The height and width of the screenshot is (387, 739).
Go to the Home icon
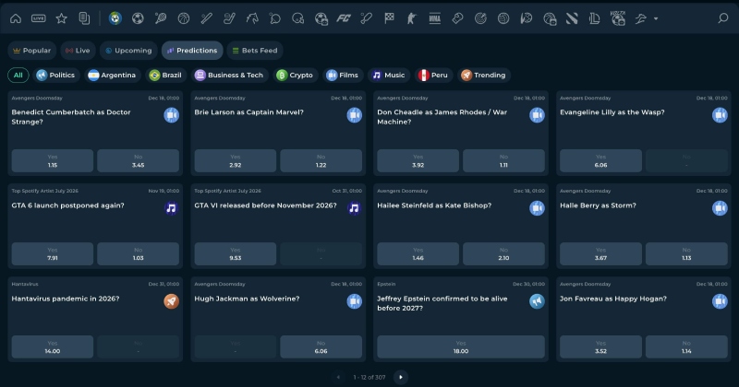[16, 18]
